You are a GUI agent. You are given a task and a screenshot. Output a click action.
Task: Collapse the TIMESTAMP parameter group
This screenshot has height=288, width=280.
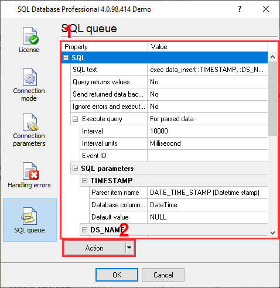click(84, 181)
